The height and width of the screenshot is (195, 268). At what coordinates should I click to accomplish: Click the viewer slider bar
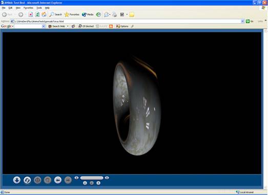[92, 178]
